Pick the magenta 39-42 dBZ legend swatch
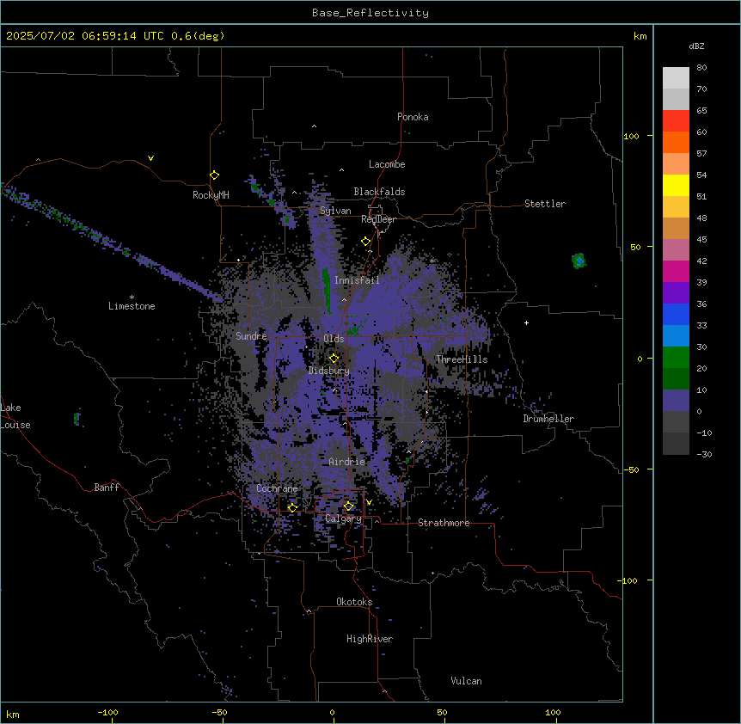Screen dimensions: 741x724 [676, 271]
